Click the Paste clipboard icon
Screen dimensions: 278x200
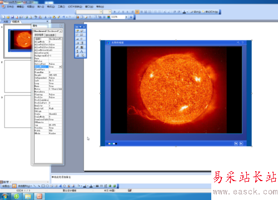coord(54,17)
